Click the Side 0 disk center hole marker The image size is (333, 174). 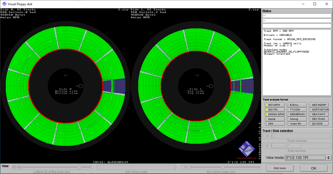click(x=80, y=86)
